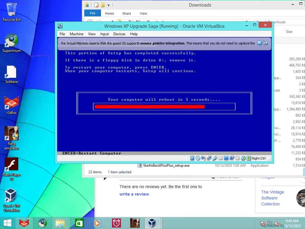Click the Downloads window title bar

(200, 5)
